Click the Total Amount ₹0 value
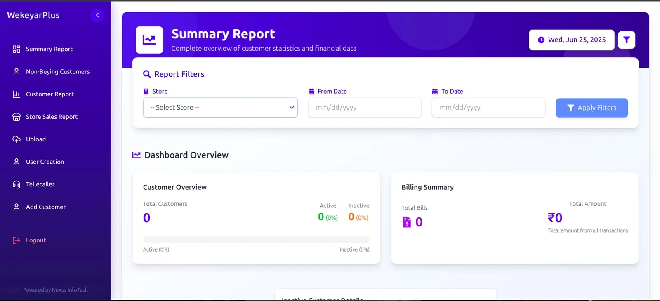Image resolution: width=660 pixels, height=301 pixels. [555, 218]
